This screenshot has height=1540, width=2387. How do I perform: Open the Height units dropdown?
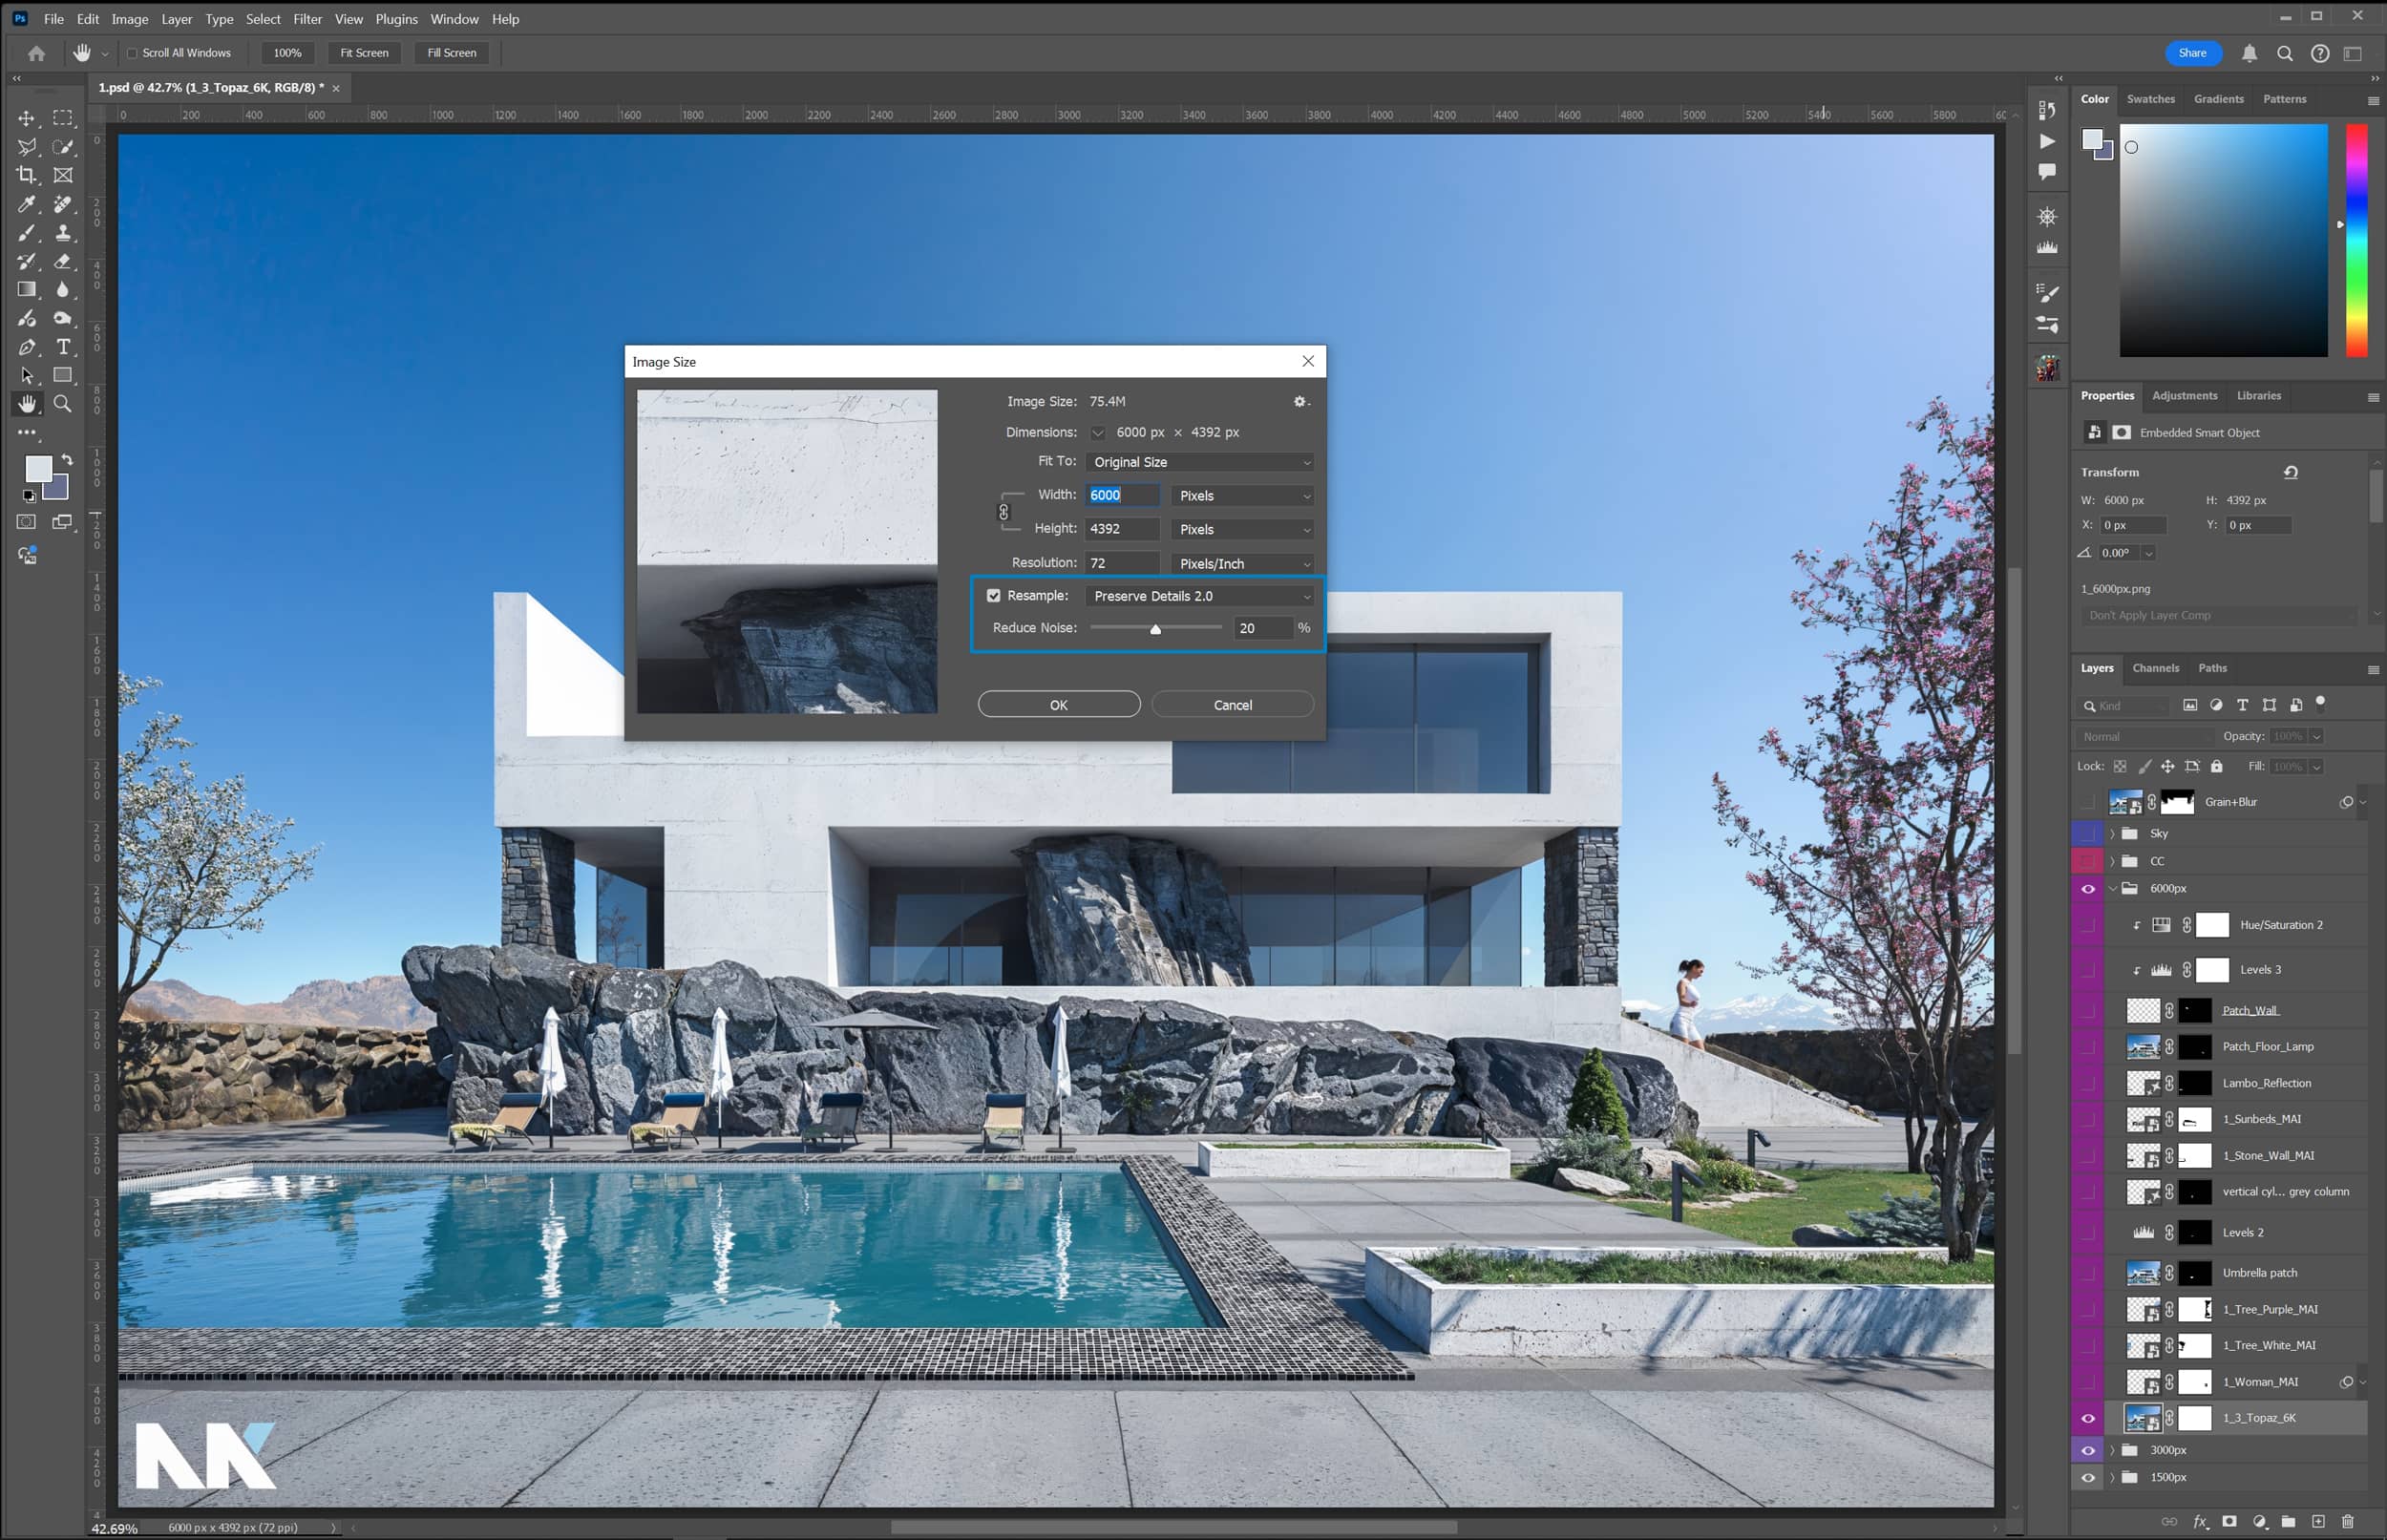point(1243,529)
